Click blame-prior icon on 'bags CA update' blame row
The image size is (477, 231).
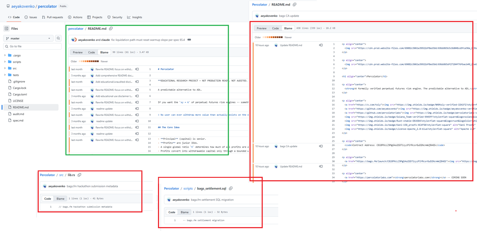[x=321, y=146]
